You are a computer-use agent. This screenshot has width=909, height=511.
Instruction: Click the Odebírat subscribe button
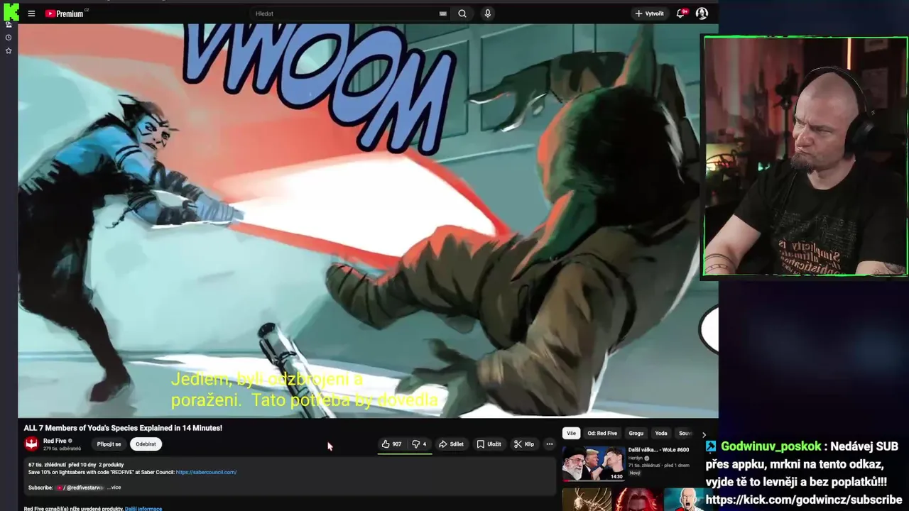coord(146,444)
